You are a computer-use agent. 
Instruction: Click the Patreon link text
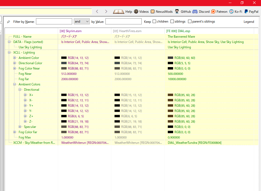(222, 12)
